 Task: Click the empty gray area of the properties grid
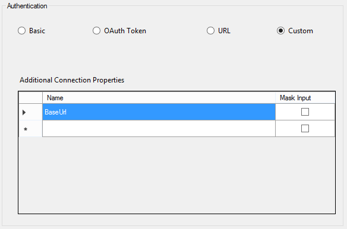pyautogui.click(x=176, y=175)
